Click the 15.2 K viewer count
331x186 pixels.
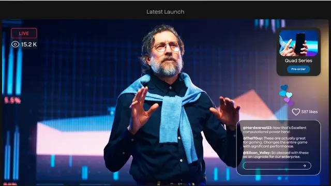pyautogui.click(x=29, y=44)
